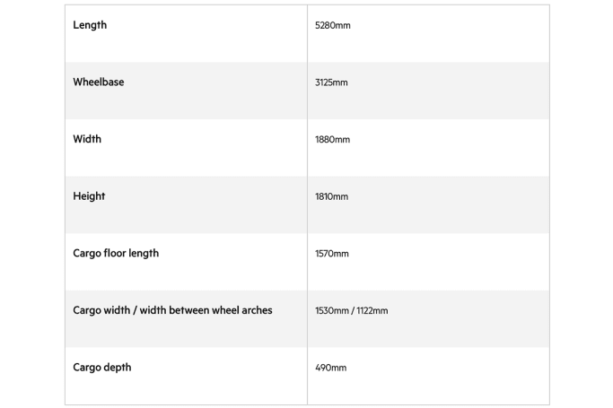The image size is (613, 408).
Task: Click the 490mm cargo depth value
Action: click(x=331, y=368)
